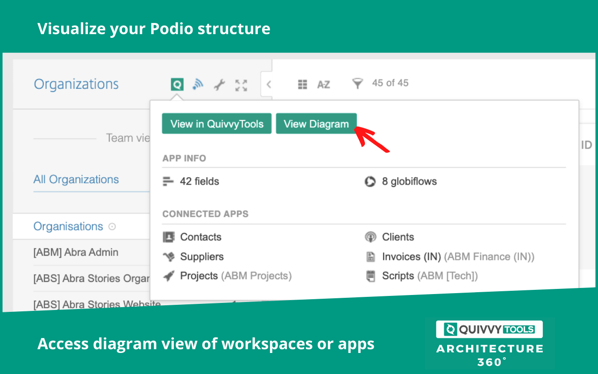Open the RSS activity feed icon
The image size is (598, 374).
198,84
